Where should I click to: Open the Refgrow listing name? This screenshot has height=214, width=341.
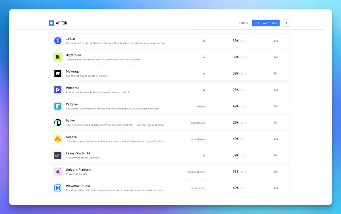coord(72,104)
